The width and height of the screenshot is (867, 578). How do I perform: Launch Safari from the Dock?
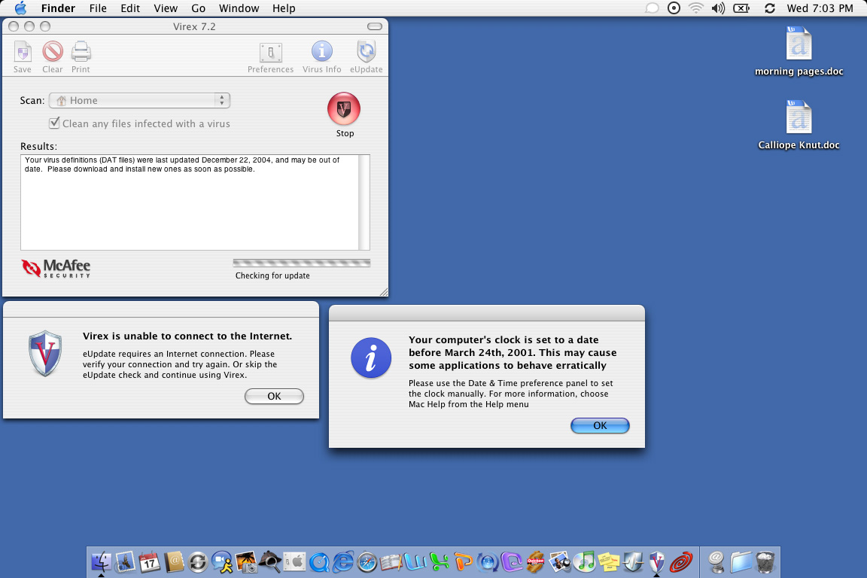367,562
